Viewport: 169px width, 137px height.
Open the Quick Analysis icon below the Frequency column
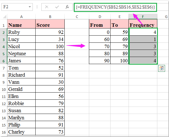(162, 68)
